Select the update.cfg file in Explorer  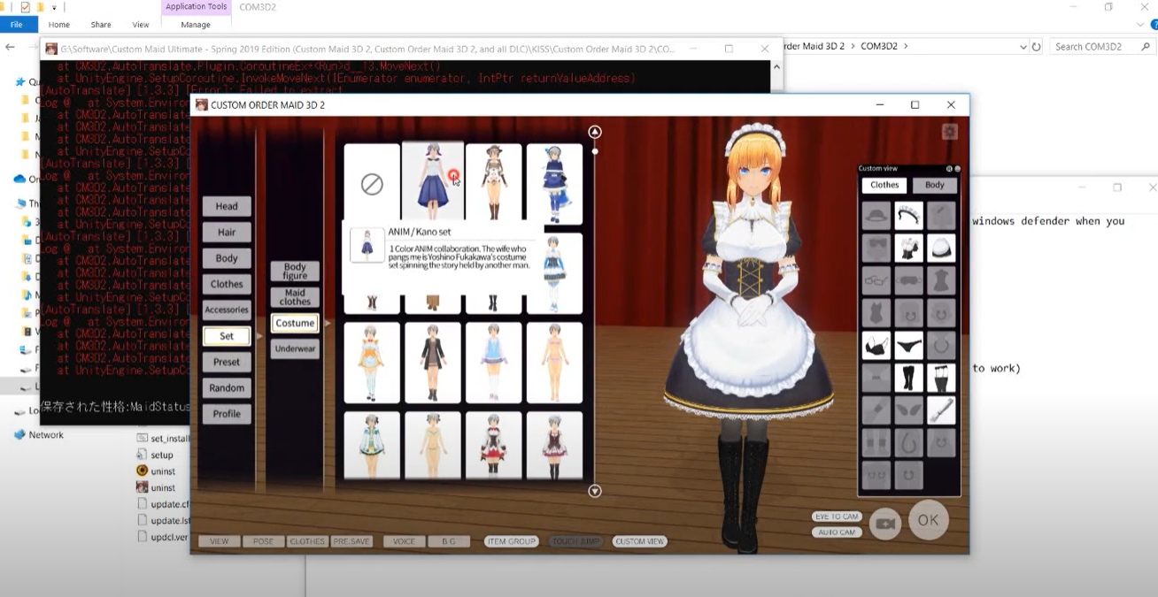pos(163,504)
